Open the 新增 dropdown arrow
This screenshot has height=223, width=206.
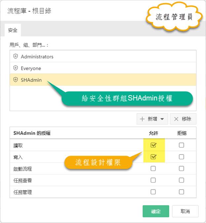click(162, 119)
